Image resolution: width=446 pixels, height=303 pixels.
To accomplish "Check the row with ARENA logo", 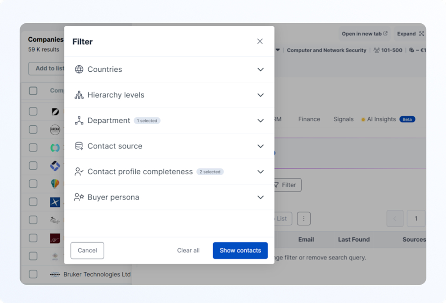I will pos(33,130).
